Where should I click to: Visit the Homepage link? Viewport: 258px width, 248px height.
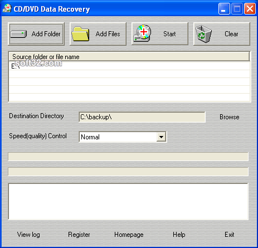point(129,235)
